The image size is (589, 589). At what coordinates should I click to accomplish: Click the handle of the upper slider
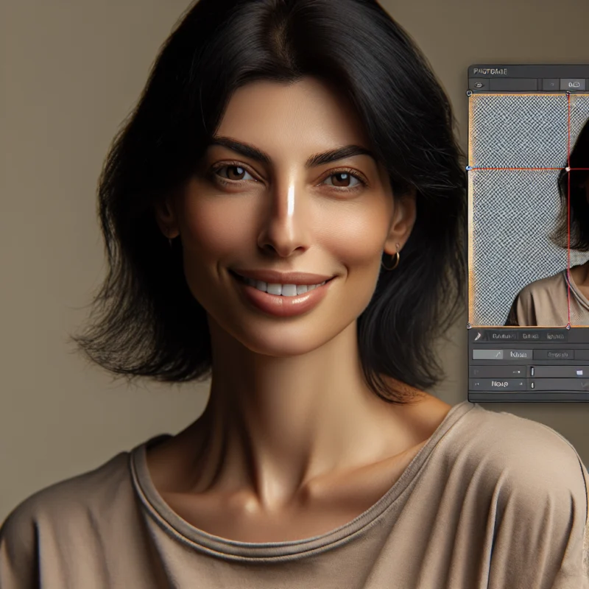click(532, 372)
